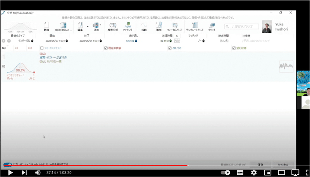Open the インターバル type dropdown
310x177 pixels.
point(32,41)
